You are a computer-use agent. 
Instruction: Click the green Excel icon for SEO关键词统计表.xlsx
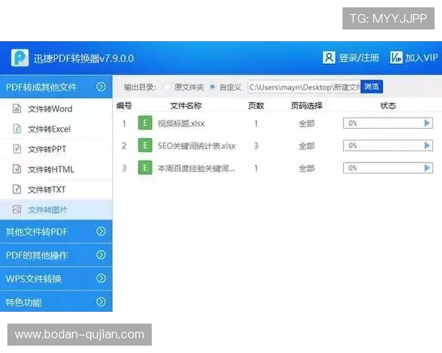click(x=145, y=146)
